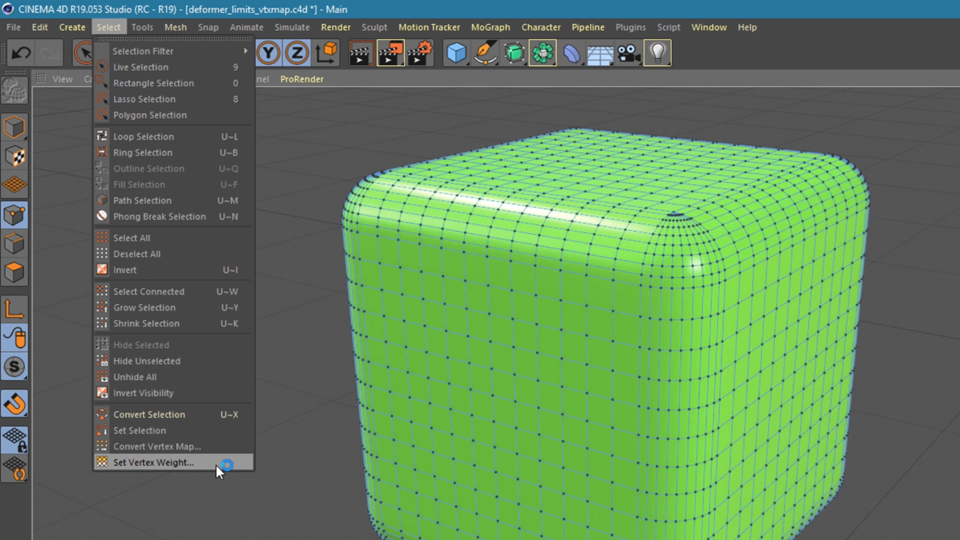The height and width of the screenshot is (540, 960).
Task: Enable Axis mode icon
Action: [14, 309]
